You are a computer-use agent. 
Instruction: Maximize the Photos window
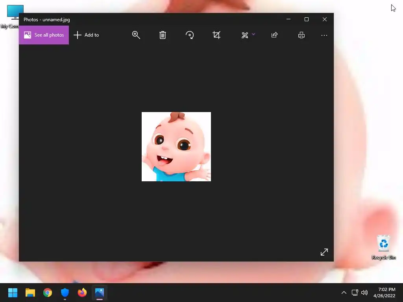click(x=306, y=19)
